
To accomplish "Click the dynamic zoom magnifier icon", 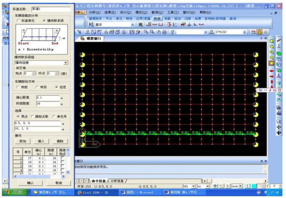I will (x=279, y=122).
